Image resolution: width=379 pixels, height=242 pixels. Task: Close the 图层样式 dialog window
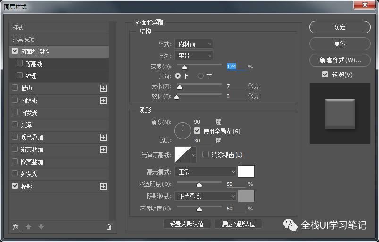[x=365, y=5]
